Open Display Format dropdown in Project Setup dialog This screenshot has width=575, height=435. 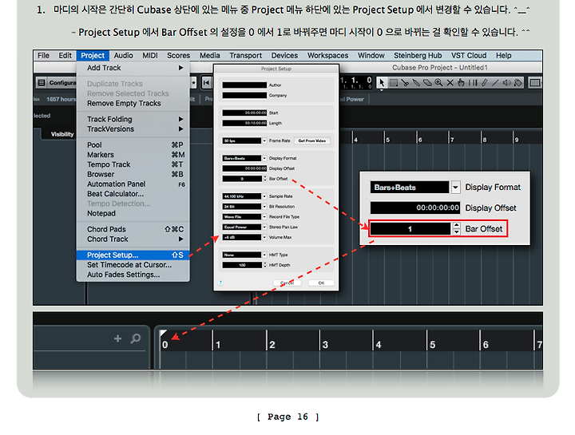264,158
